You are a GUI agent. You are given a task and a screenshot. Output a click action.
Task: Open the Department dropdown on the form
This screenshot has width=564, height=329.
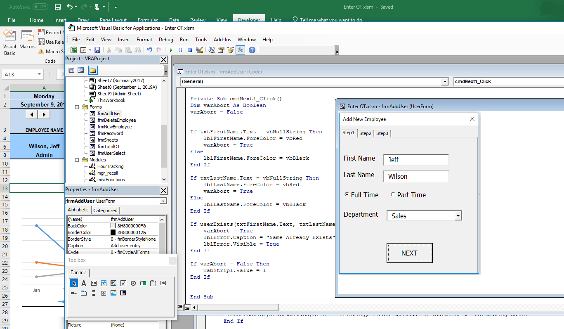coord(458,215)
